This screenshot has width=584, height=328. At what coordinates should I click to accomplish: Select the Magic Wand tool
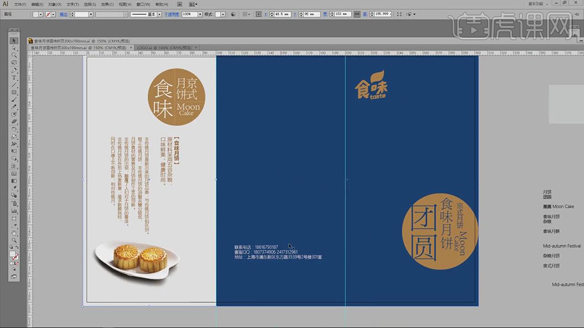point(14,55)
